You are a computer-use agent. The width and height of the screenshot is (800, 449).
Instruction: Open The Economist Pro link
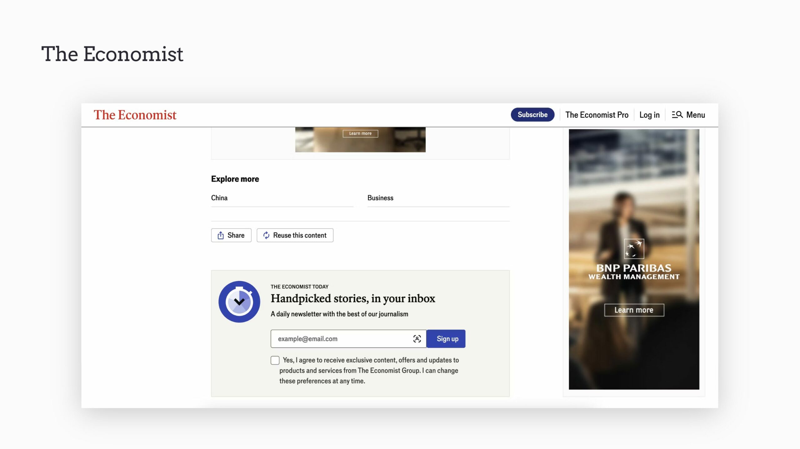tap(597, 115)
